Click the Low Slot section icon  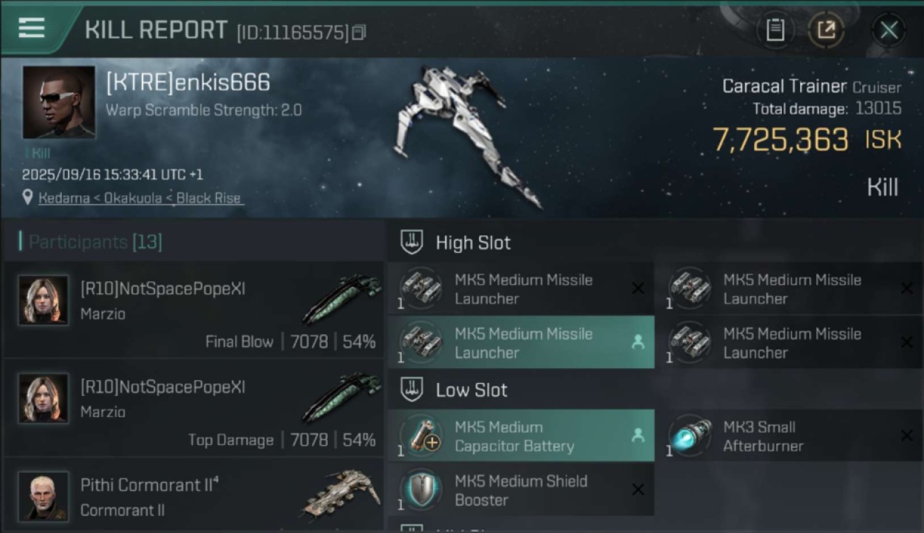pyautogui.click(x=412, y=389)
